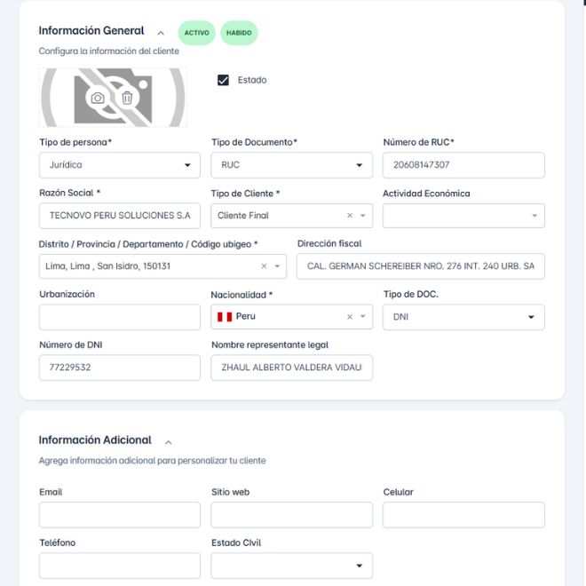Viewport: 586px width, 586px height.
Task: Click the trash icon on the client image
Action: tap(127, 98)
